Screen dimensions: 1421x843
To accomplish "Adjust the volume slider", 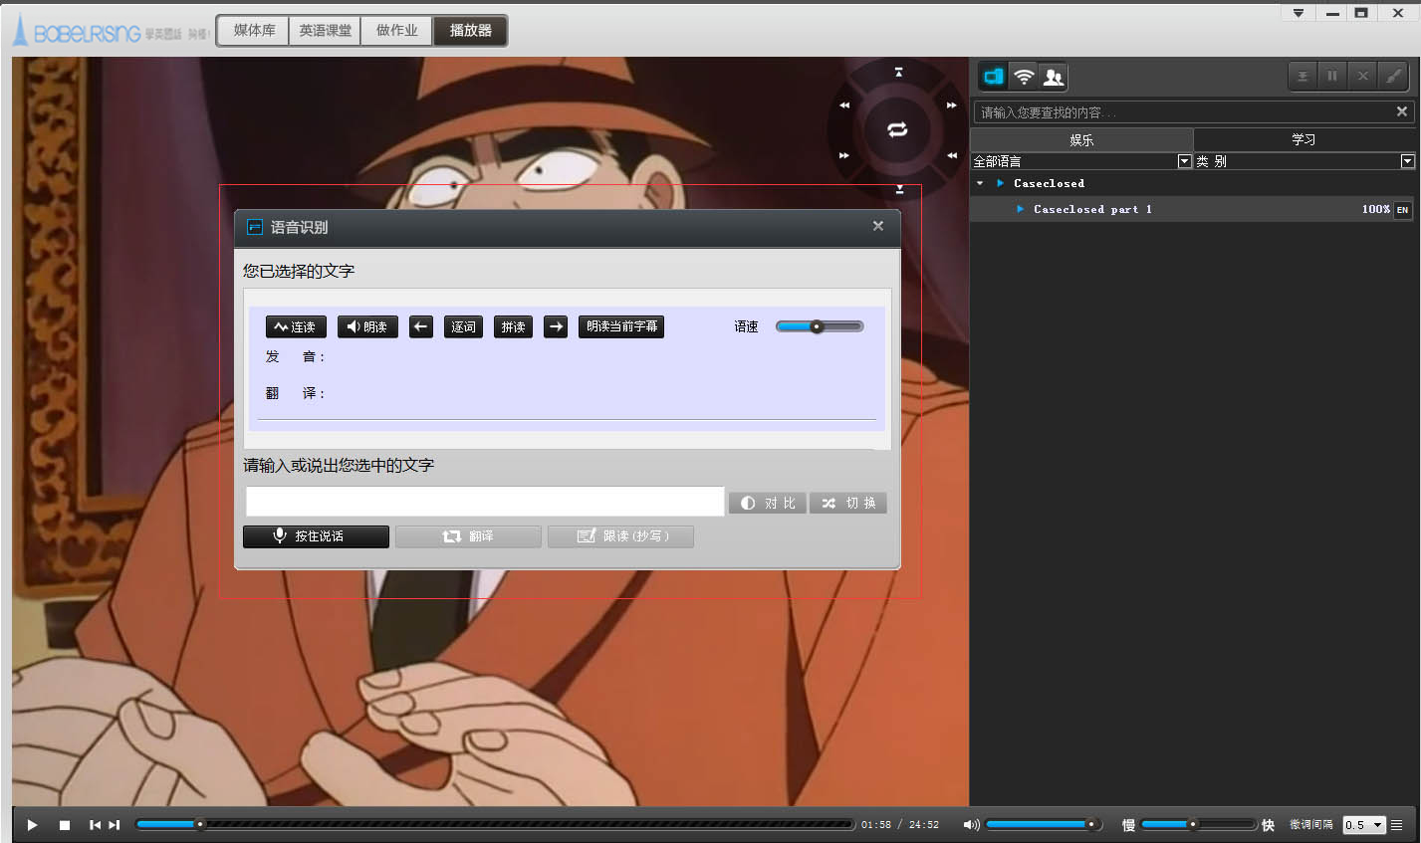I will coord(1044,824).
